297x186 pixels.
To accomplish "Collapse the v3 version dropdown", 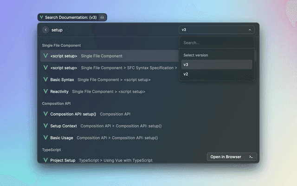I will pos(250,30).
